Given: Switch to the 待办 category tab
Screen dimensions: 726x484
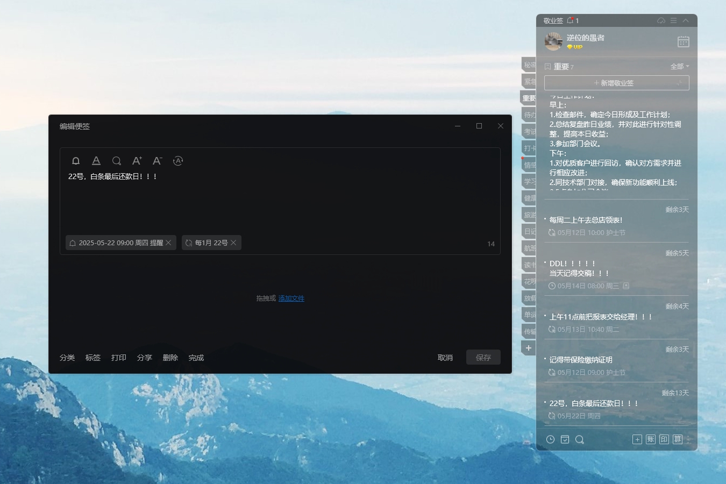Looking at the screenshot, I should click(x=529, y=115).
